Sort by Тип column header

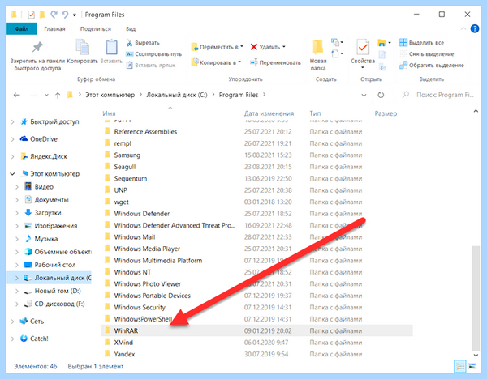pyautogui.click(x=315, y=113)
